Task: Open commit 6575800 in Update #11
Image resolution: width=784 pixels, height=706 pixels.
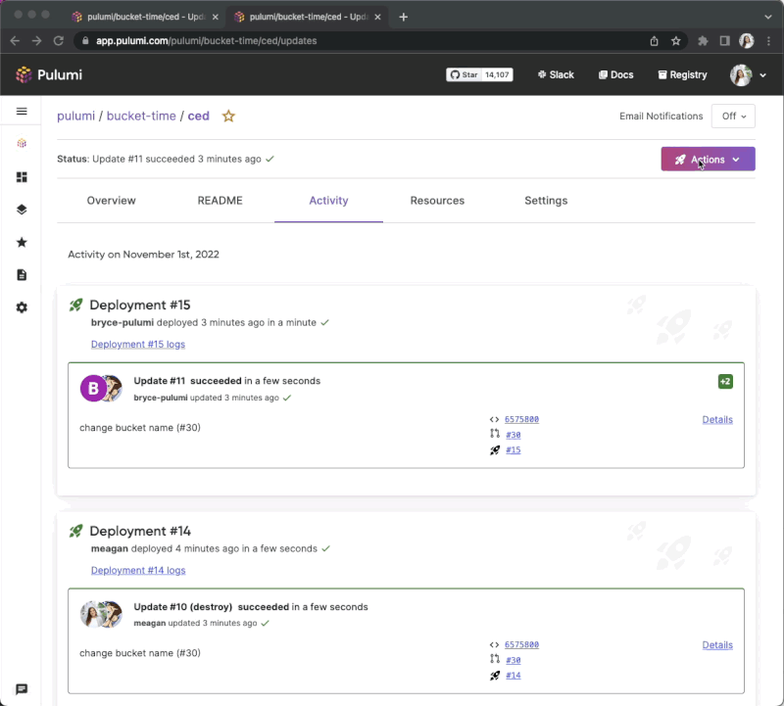Action: tap(521, 419)
